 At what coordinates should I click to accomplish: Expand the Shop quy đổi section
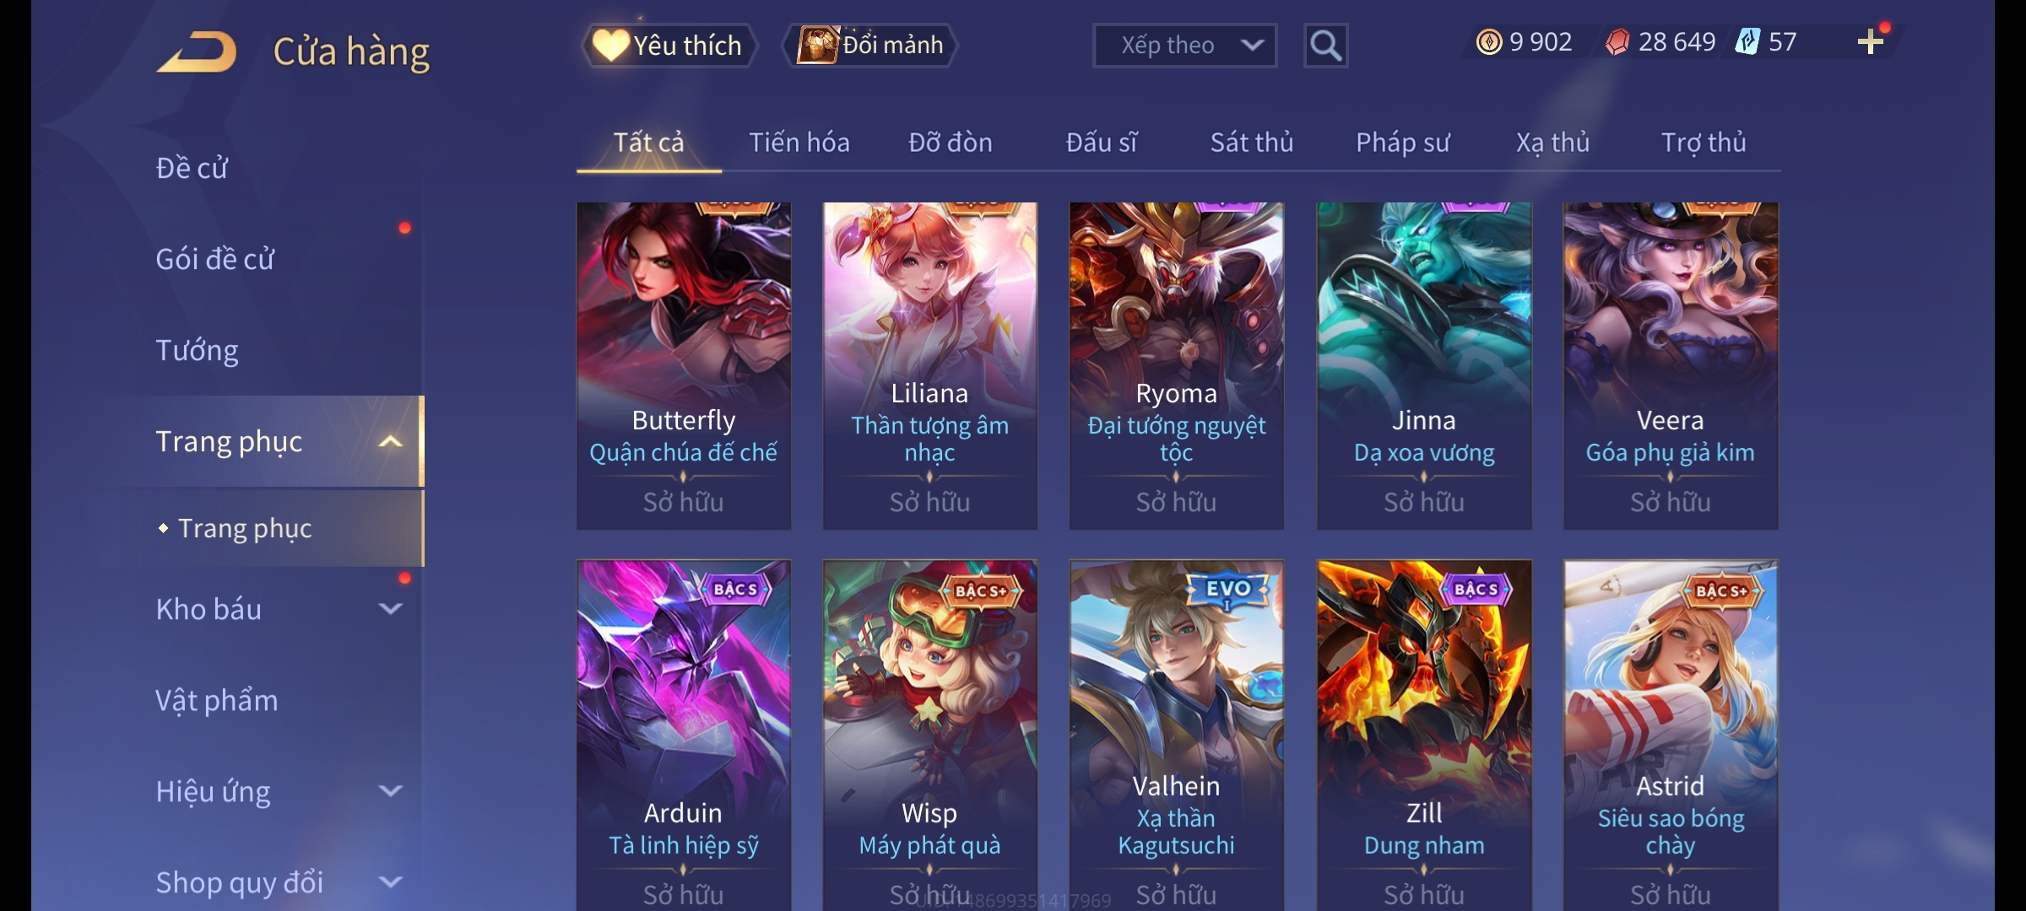click(390, 881)
